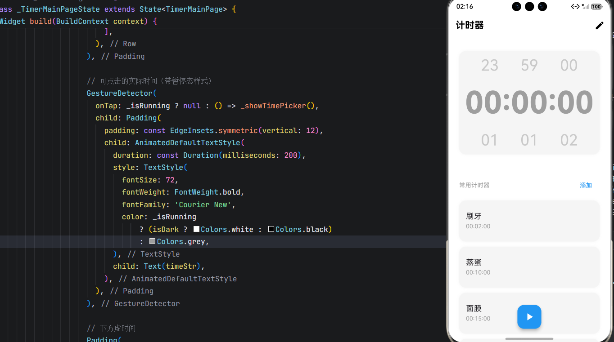Click the GestureDetector( code line
This screenshot has height=342, width=614.
122,93
